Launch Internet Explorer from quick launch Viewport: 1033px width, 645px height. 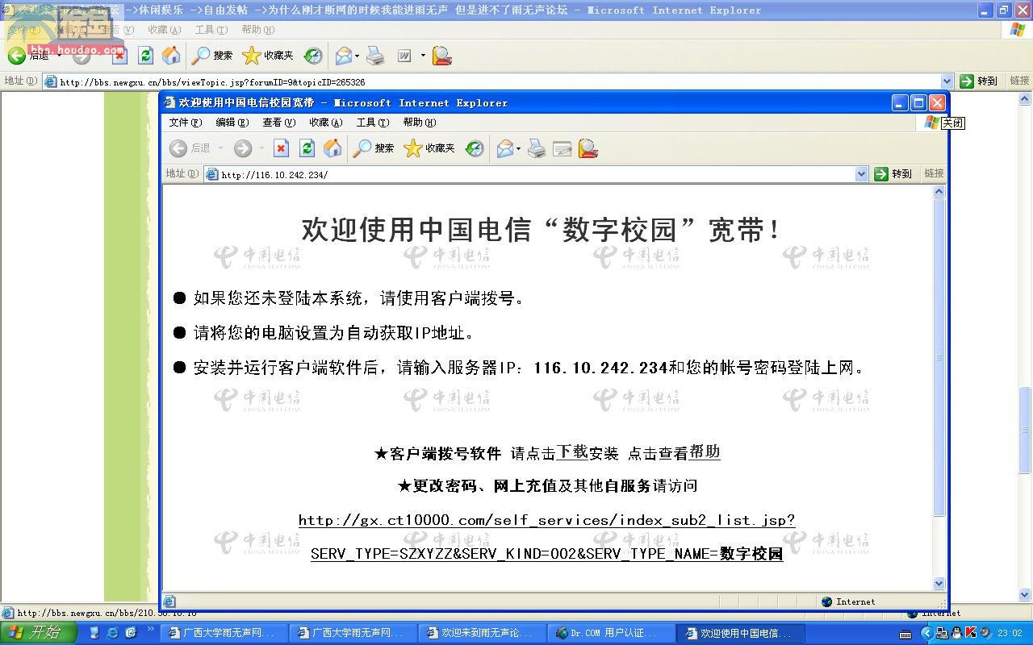pyautogui.click(x=113, y=633)
